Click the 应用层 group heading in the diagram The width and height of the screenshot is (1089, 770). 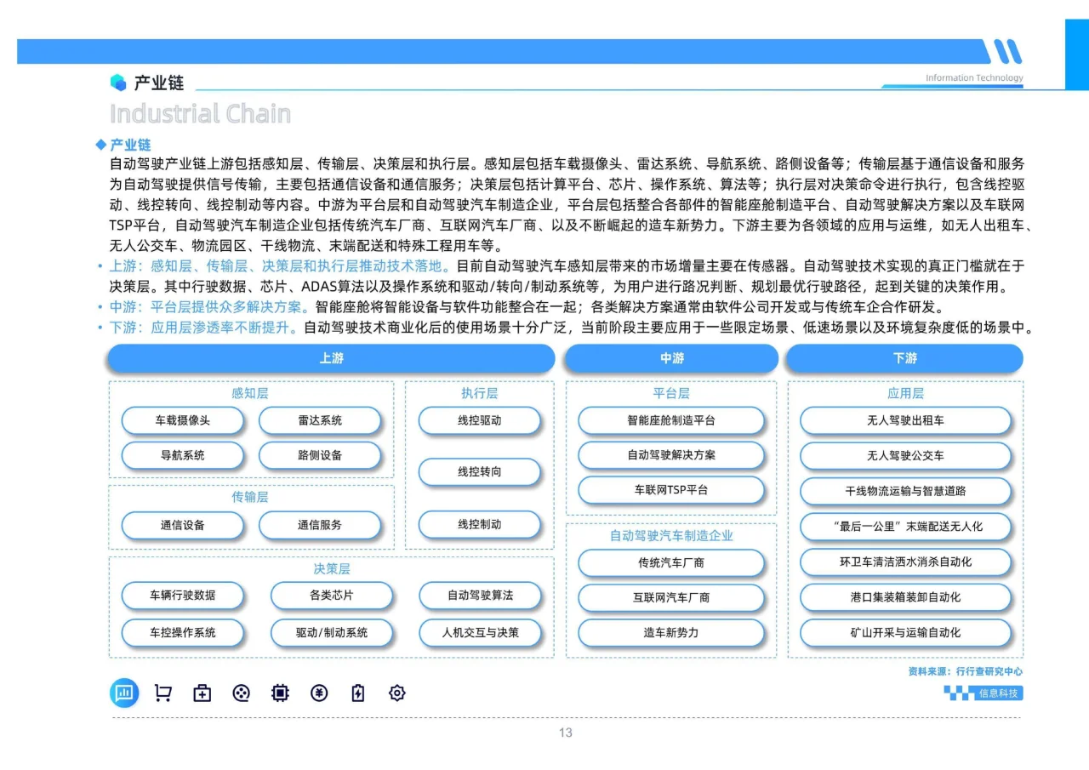pos(905,393)
